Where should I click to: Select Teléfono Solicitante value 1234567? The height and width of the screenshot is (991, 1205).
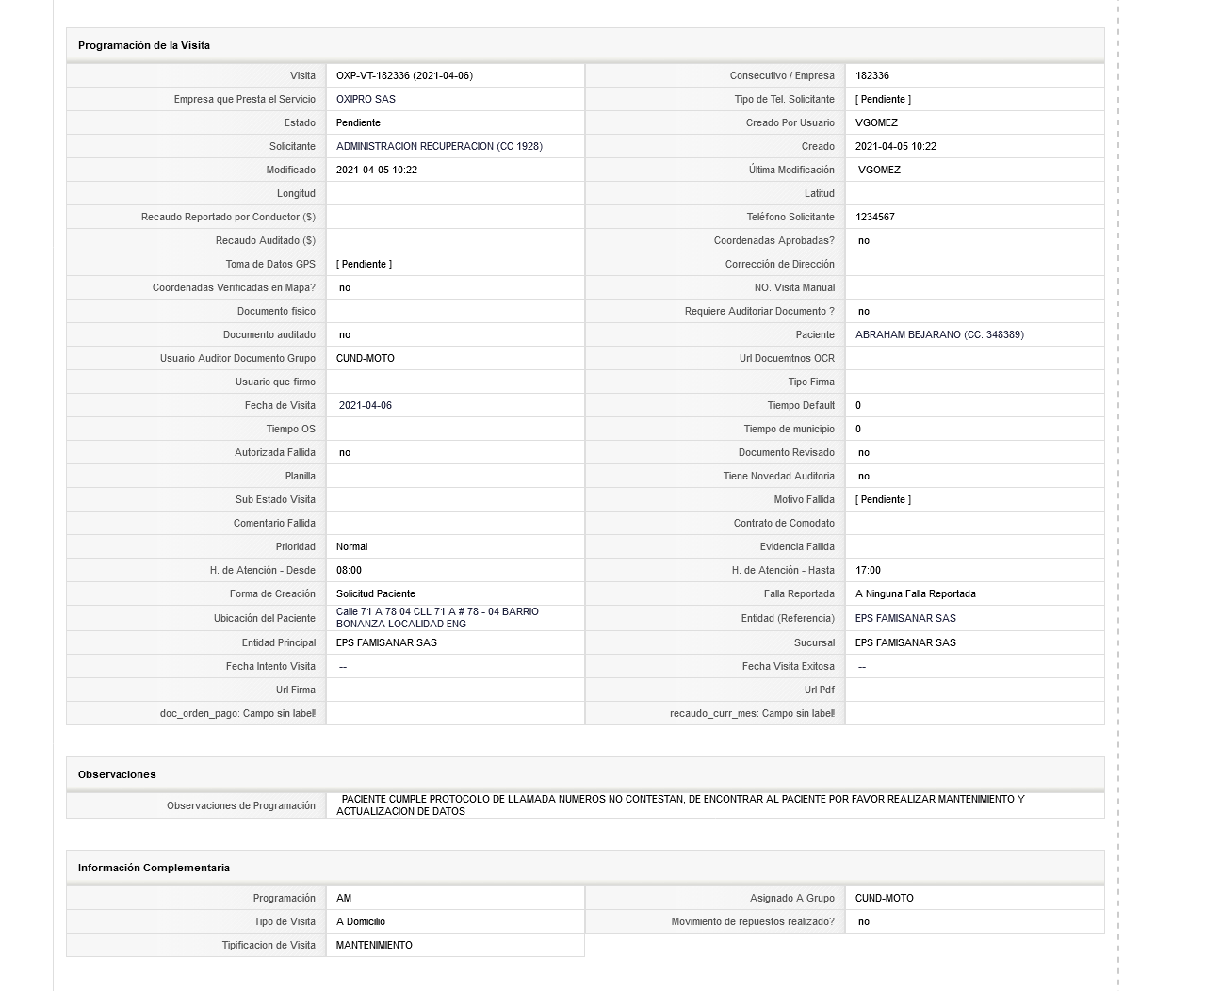click(875, 217)
